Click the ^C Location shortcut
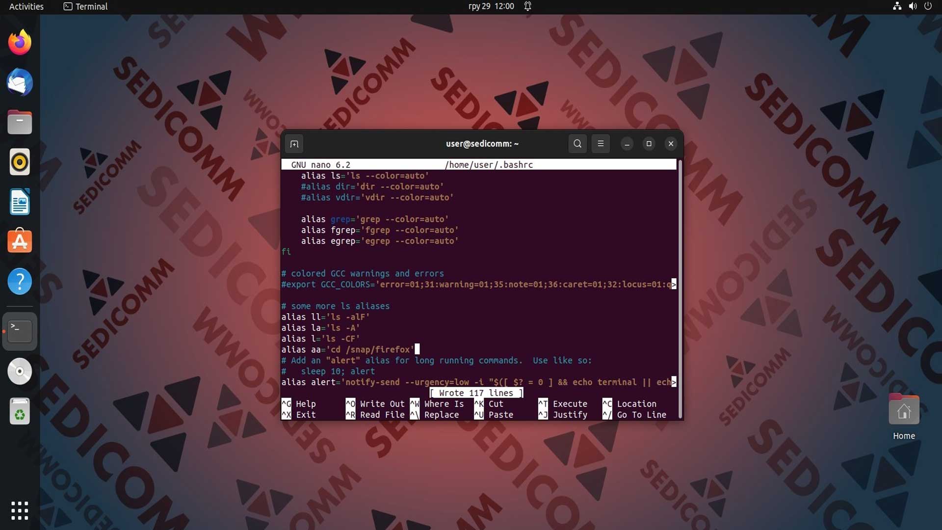Image resolution: width=942 pixels, height=530 pixels. click(x=629, y=404)
